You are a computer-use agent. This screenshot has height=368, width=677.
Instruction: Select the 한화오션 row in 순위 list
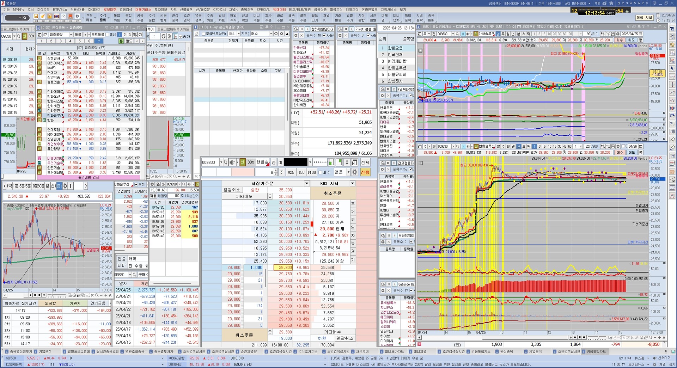[x=396, y=48]
